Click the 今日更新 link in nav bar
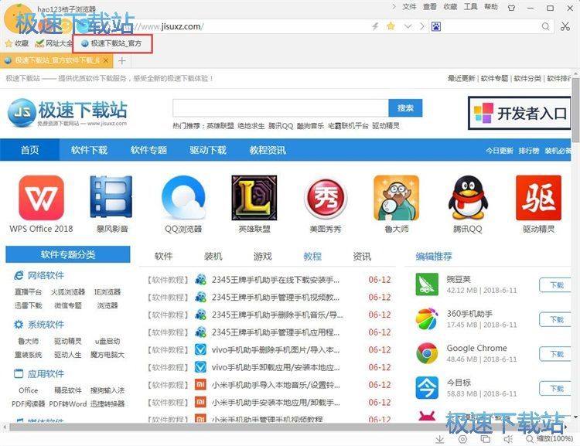The width and height of the screenshot is (580, 446). 500,151
